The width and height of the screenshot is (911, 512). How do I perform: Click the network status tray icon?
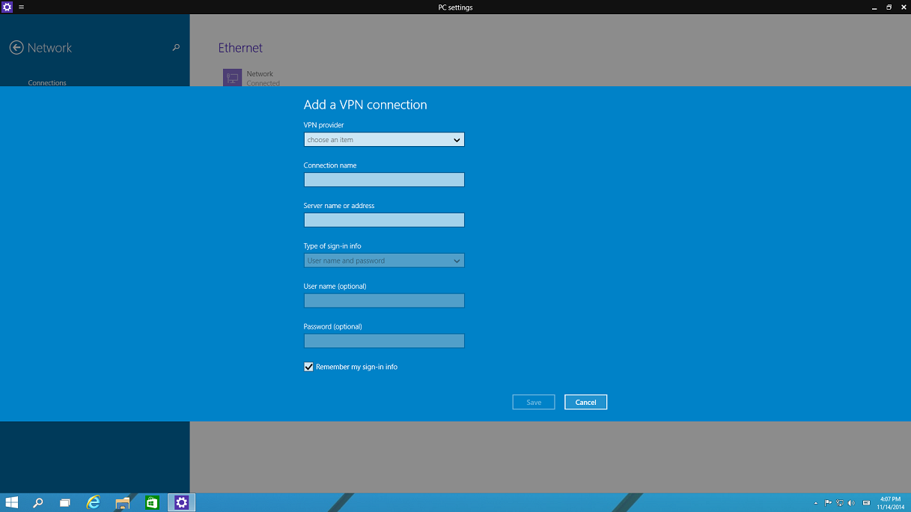(840, 503)
